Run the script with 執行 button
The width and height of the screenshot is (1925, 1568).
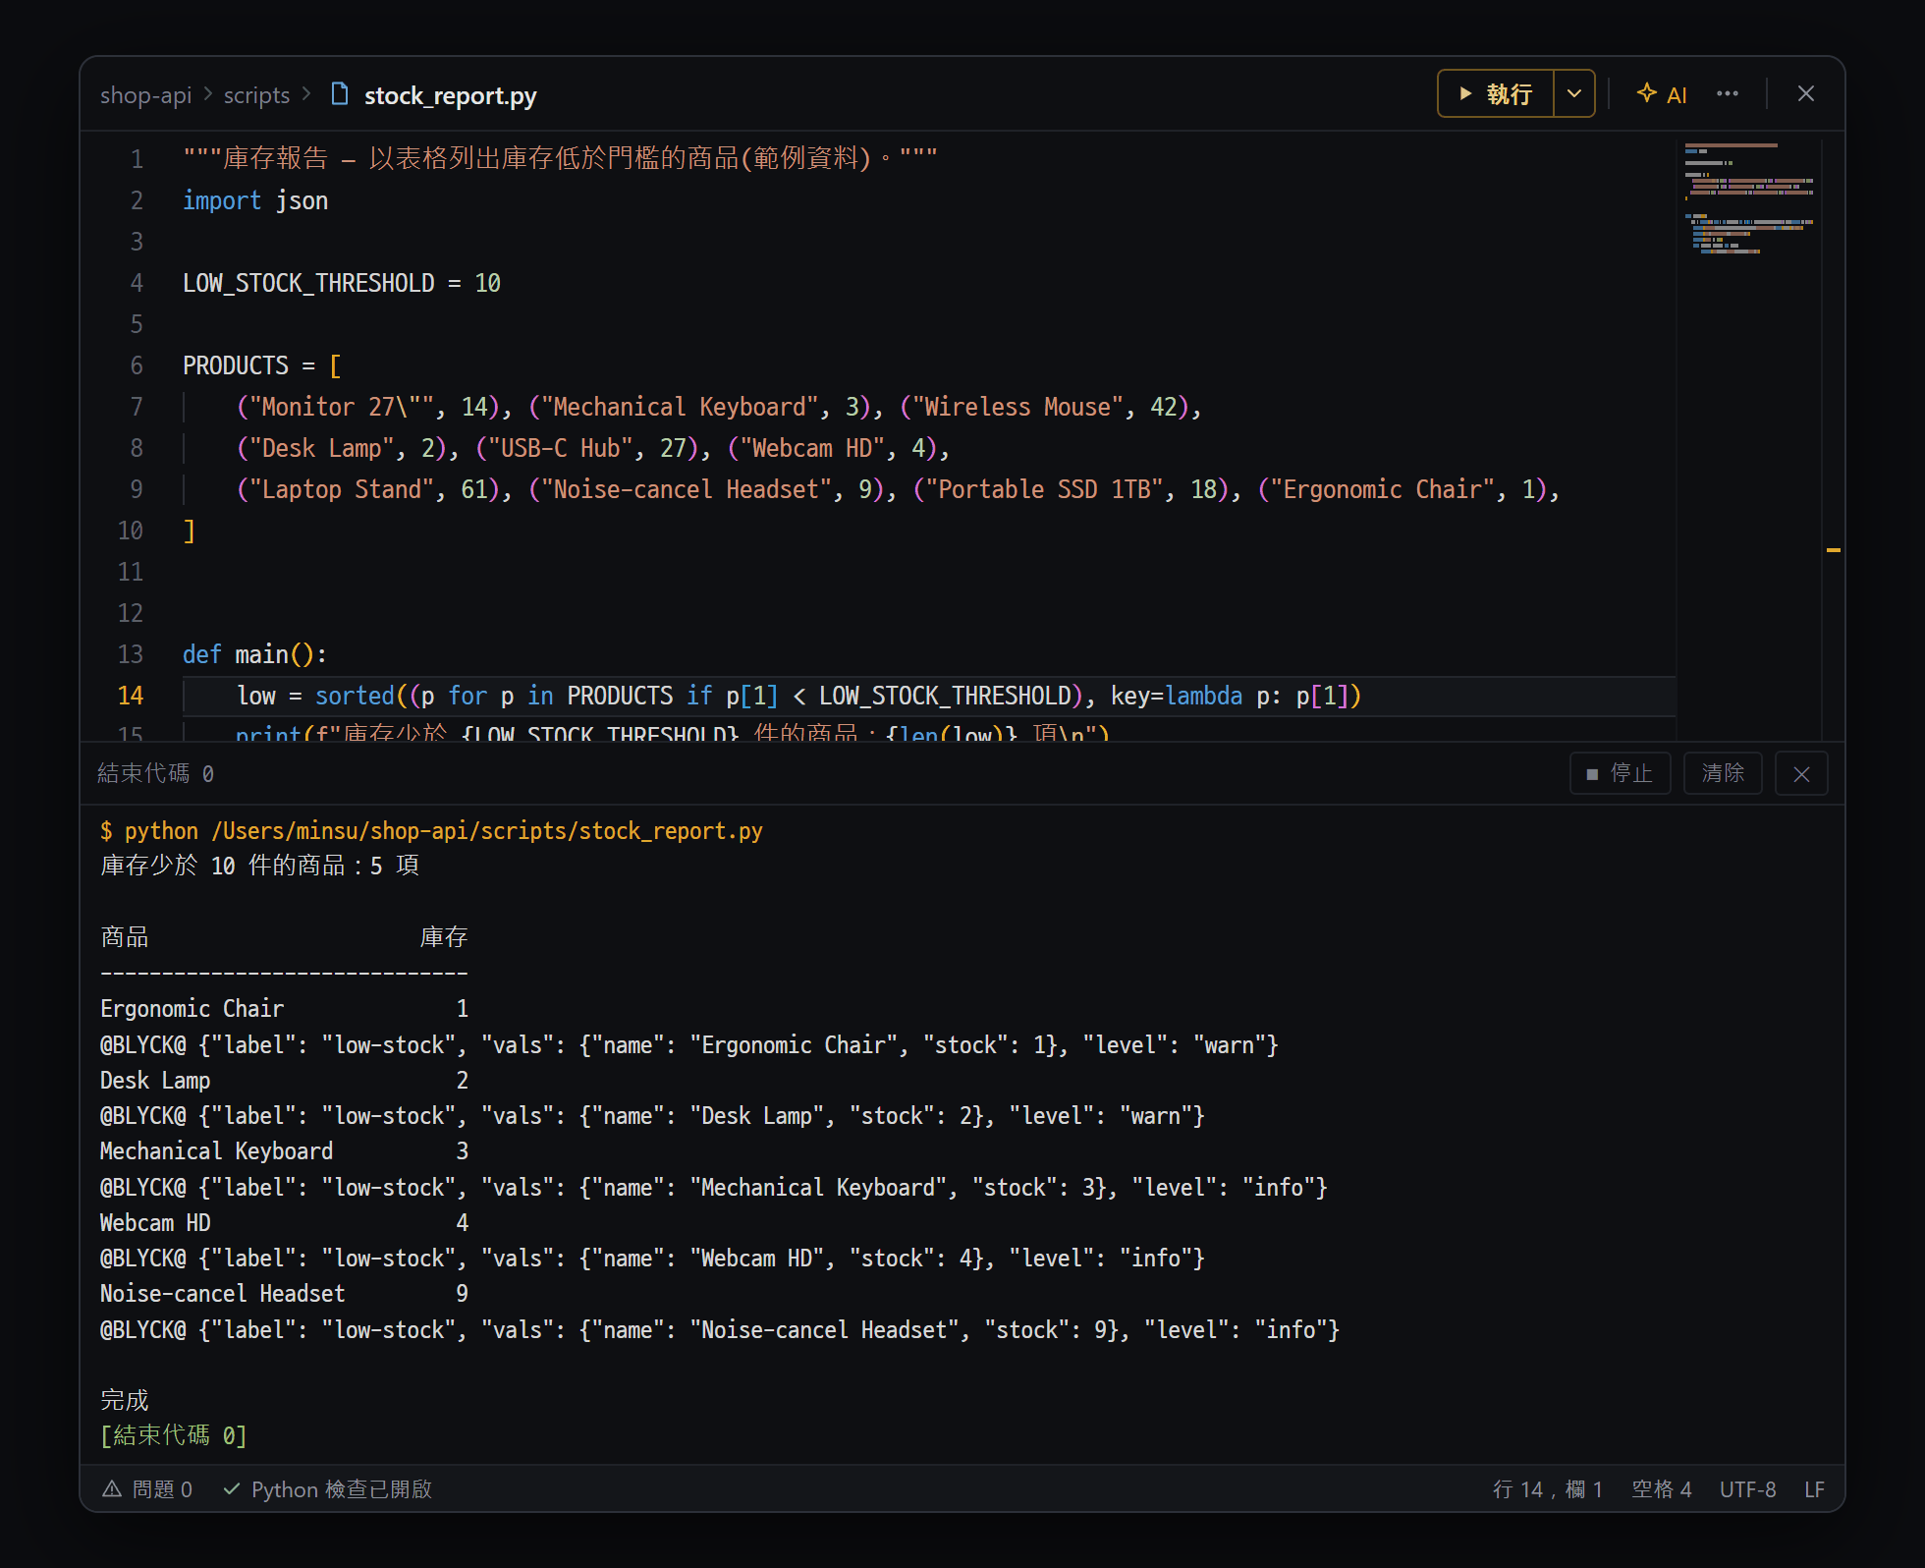(x=1496, y=94)
